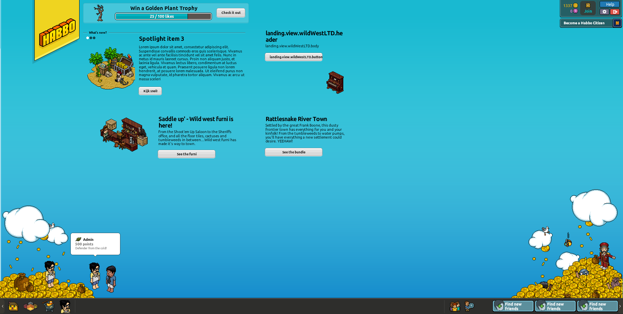This screenshot has height=314, width=623.
Task: Expand friend bar with the right arrow
Action: click(620, 306)
